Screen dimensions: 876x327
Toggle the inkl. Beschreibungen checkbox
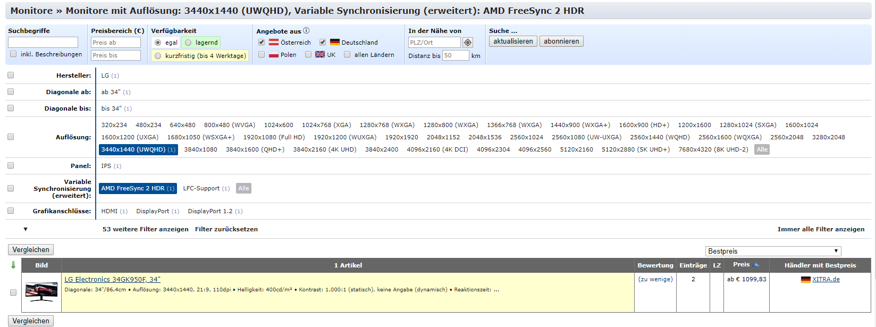click(13, 54)
